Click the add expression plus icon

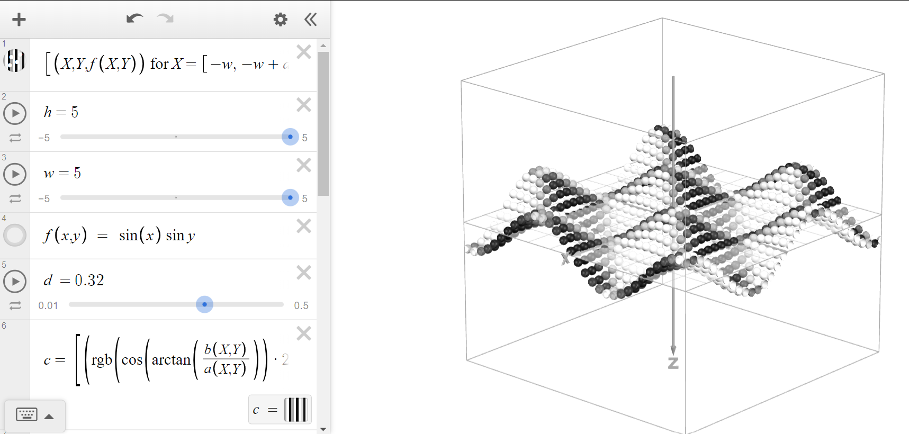pyautogui.click(x=19, y=20)
